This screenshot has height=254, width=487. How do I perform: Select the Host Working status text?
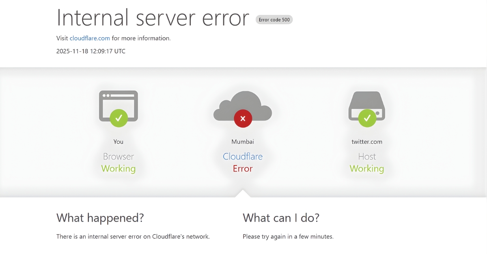tap(366, 169)
